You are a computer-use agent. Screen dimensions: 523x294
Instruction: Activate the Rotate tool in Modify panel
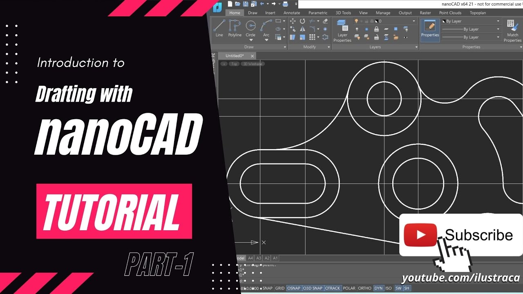[302, 21]
